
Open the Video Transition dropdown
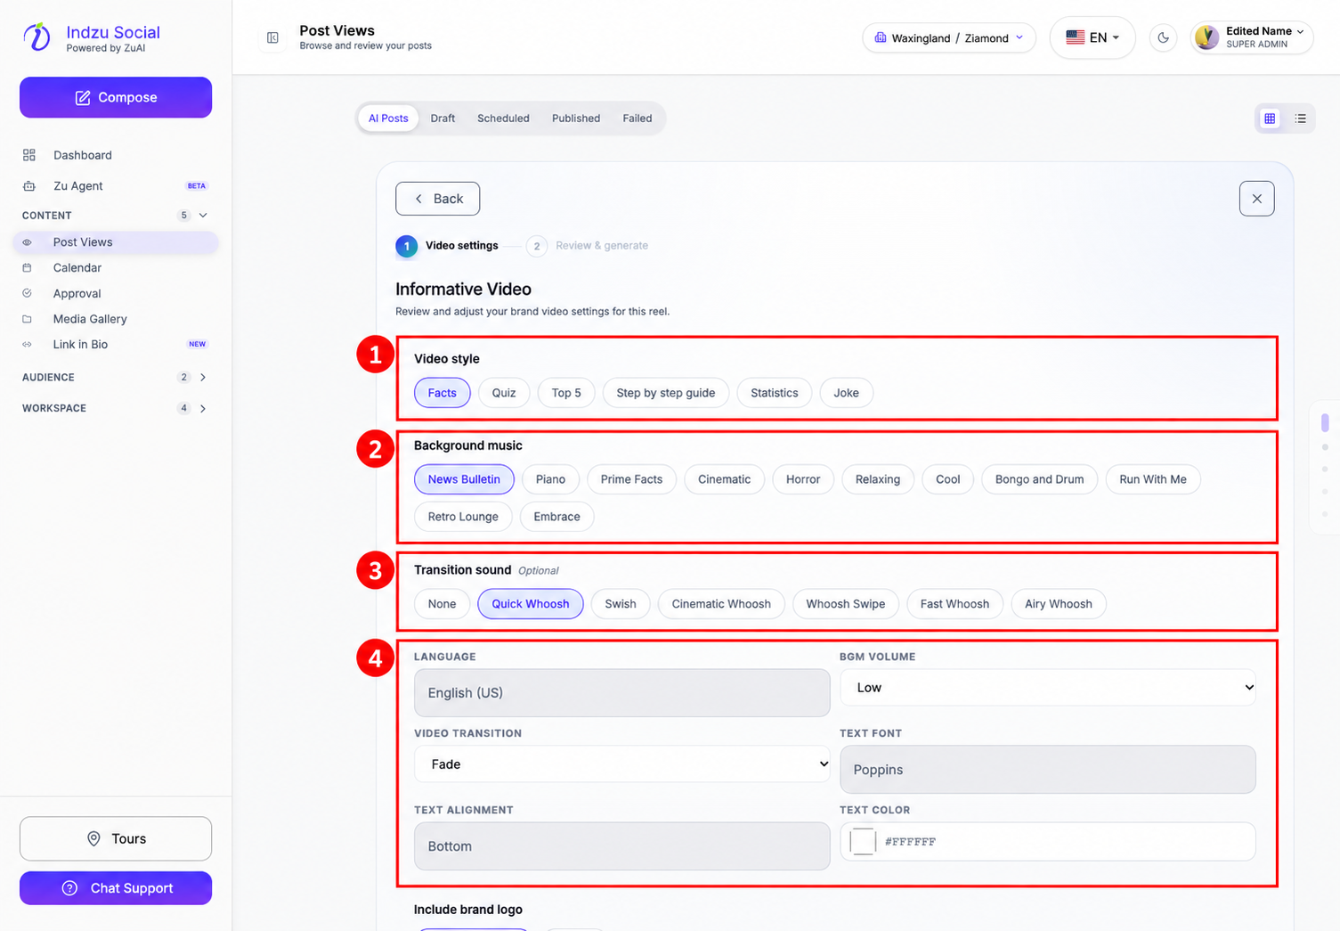[621, 764]
